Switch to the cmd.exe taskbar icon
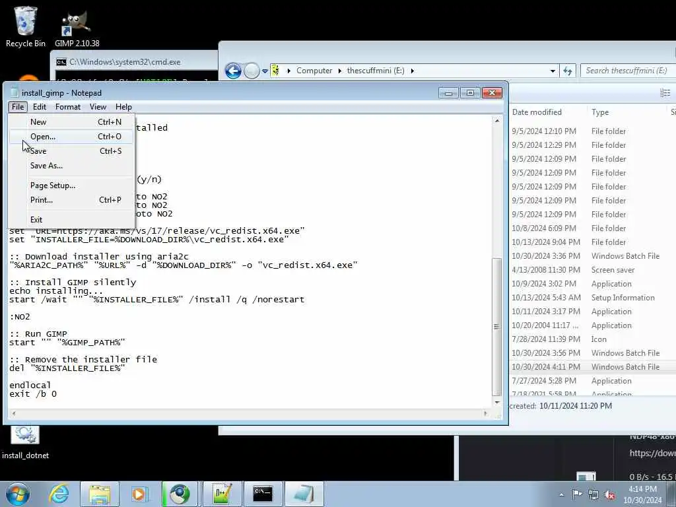 point(262,494)
